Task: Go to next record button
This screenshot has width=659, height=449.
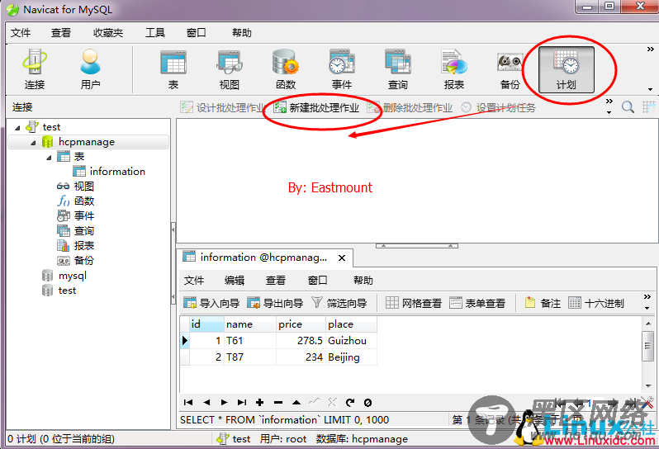Action: click(x=224, y=403)
